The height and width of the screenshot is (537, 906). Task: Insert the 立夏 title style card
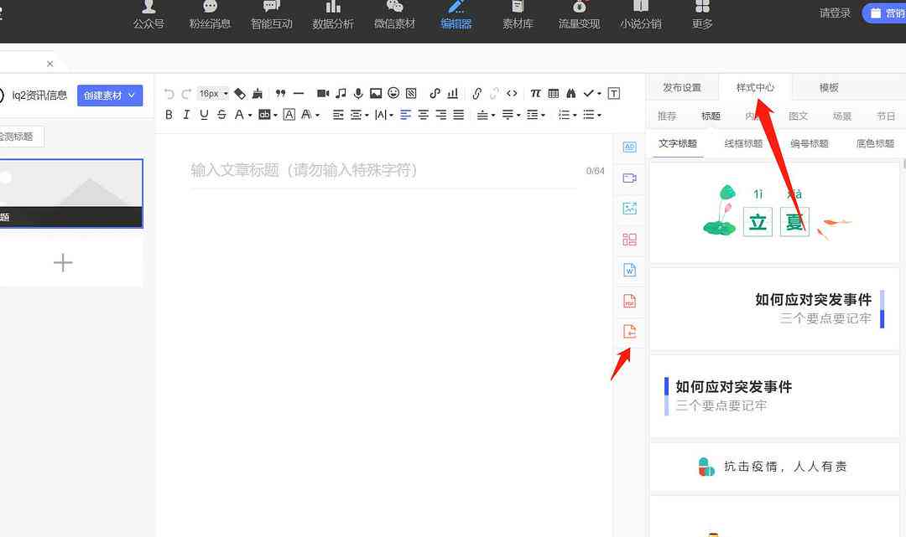pyautogui.click(x=774, y=212)
